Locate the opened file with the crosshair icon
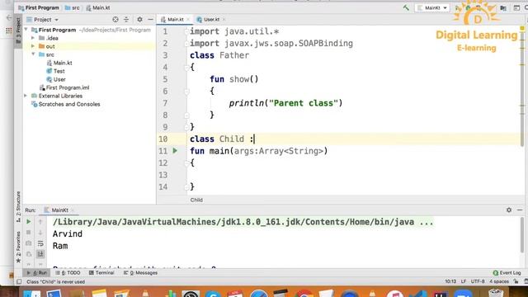 point(115,20)
